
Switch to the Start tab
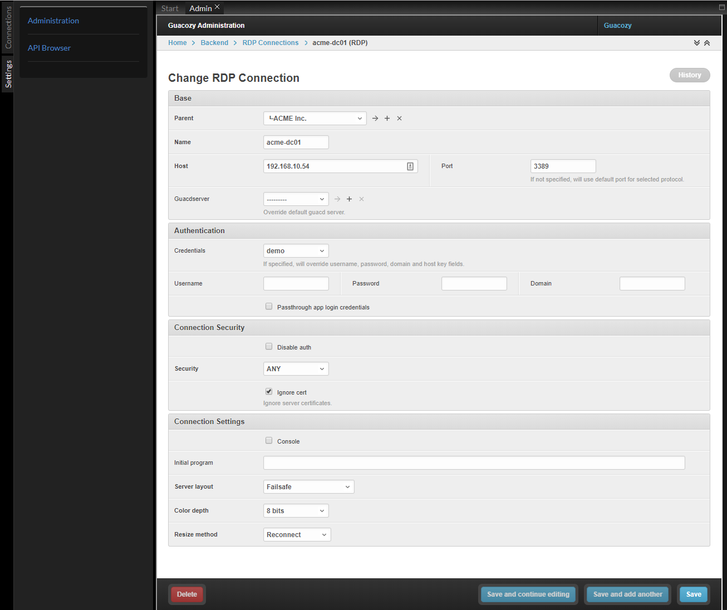170,8
